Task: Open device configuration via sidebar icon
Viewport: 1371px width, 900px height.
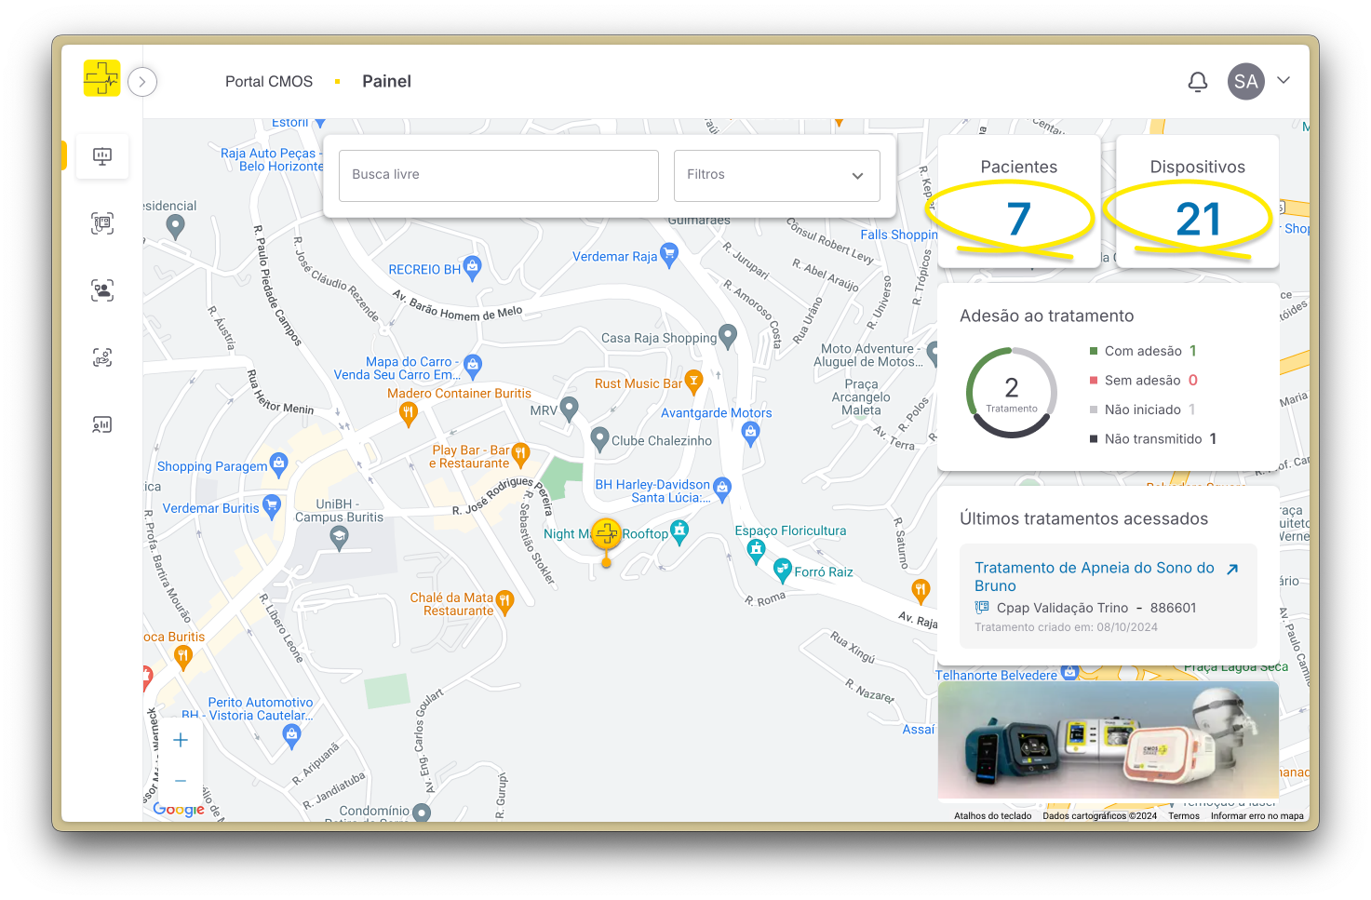Action: coord(102,356)
